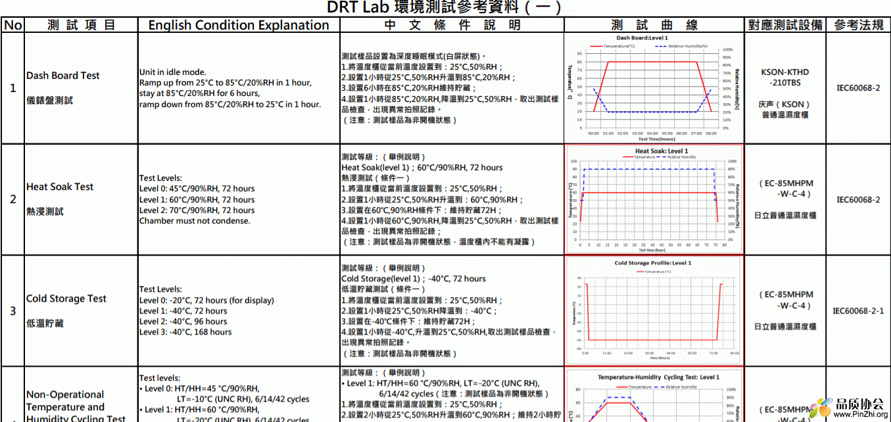Viewport: 891px width, 422px height.
Task: Click EC-85MHPM equipment in Cold Storage row
Action: (x=785, y=300)
